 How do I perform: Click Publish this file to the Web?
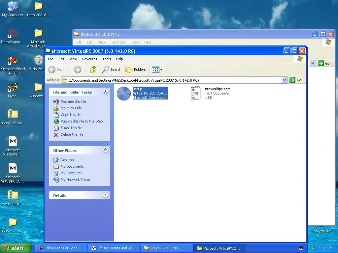(82, 121)
